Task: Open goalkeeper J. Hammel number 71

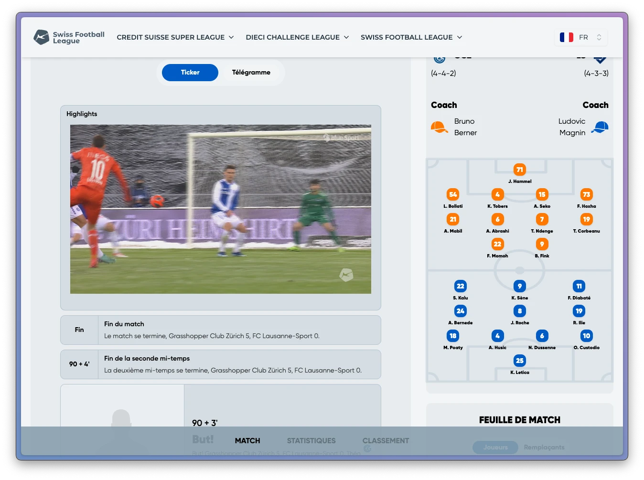Action: pos(520,173)
